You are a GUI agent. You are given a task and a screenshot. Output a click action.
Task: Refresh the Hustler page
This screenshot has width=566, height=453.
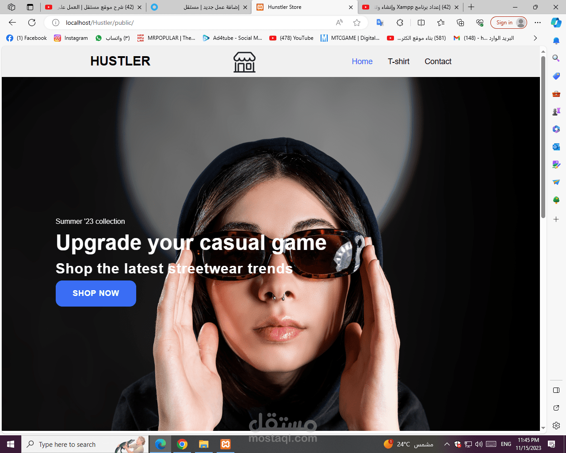coord(32,23)
